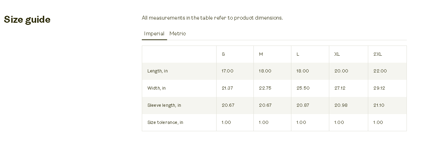This screenshot has width=423, height=147.
Task: Click the 22.75 width value for M
Action: click(x=265, y=88)
